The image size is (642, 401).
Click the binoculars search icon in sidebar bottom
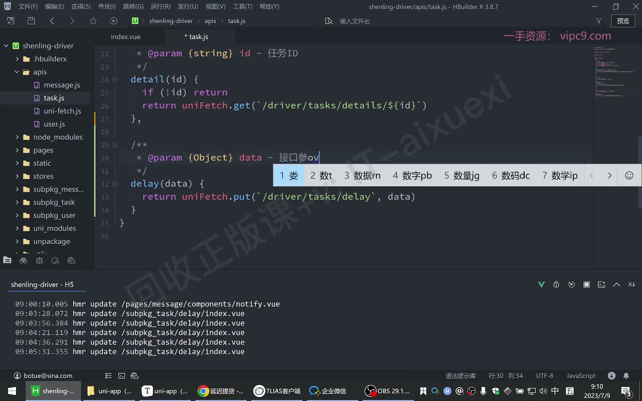23,260
